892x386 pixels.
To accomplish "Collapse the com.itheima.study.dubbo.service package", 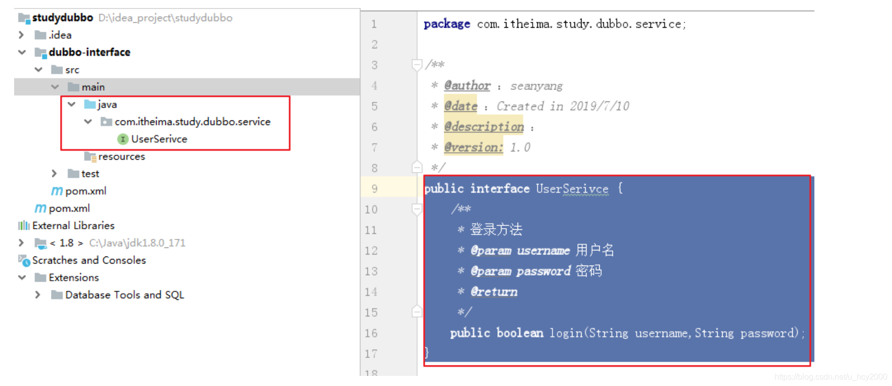I will 88,121.
